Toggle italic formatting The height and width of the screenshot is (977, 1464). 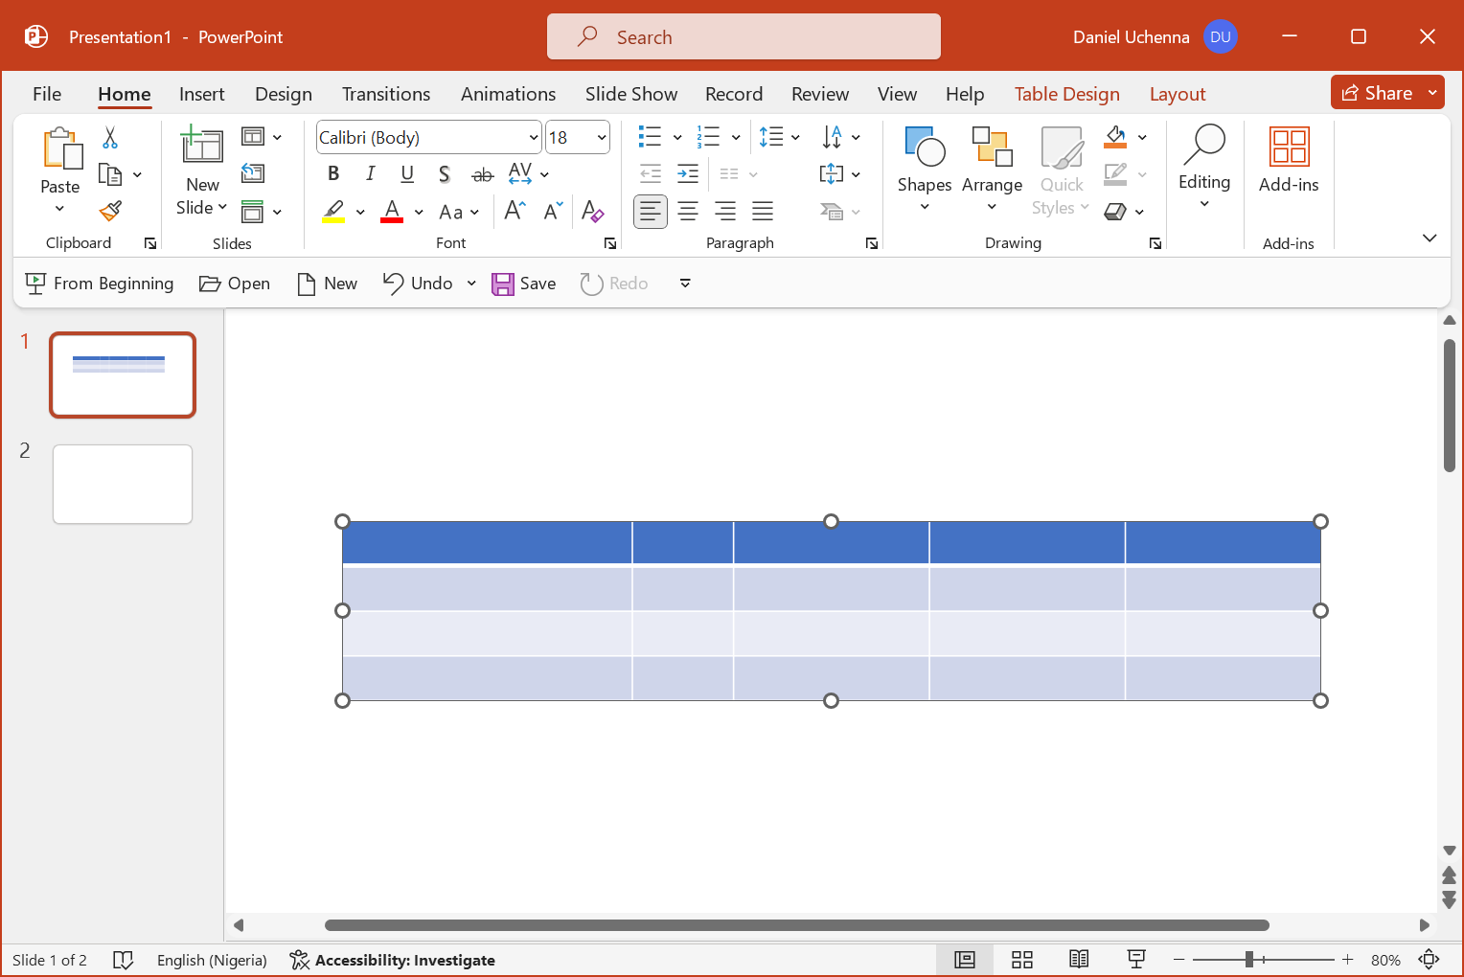coord(370,173)
